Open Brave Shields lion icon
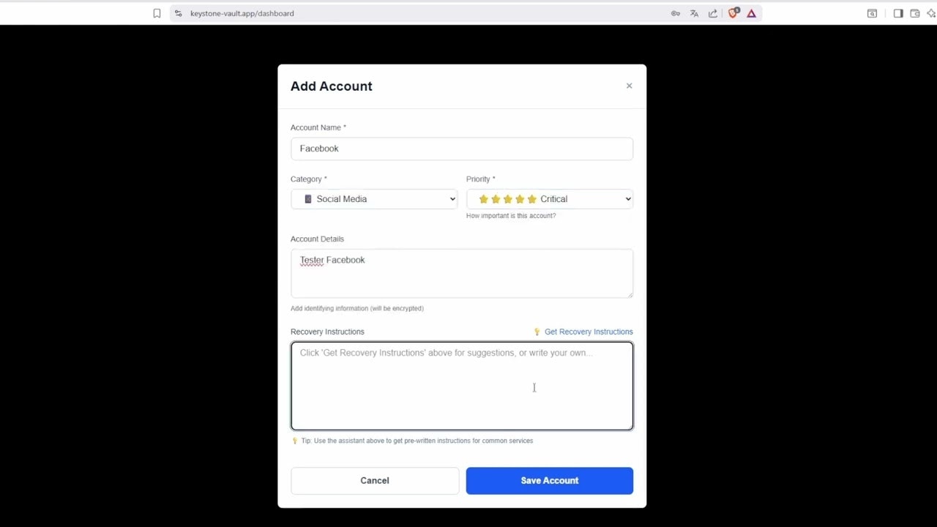The height and width of the screenshot is (527, 937). [x=733, y=13]
